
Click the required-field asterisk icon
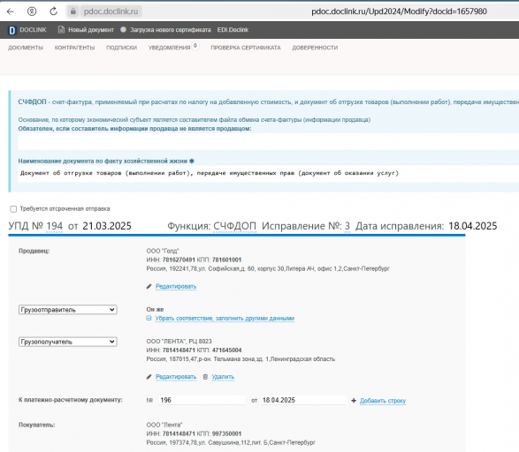click(192, 162)
